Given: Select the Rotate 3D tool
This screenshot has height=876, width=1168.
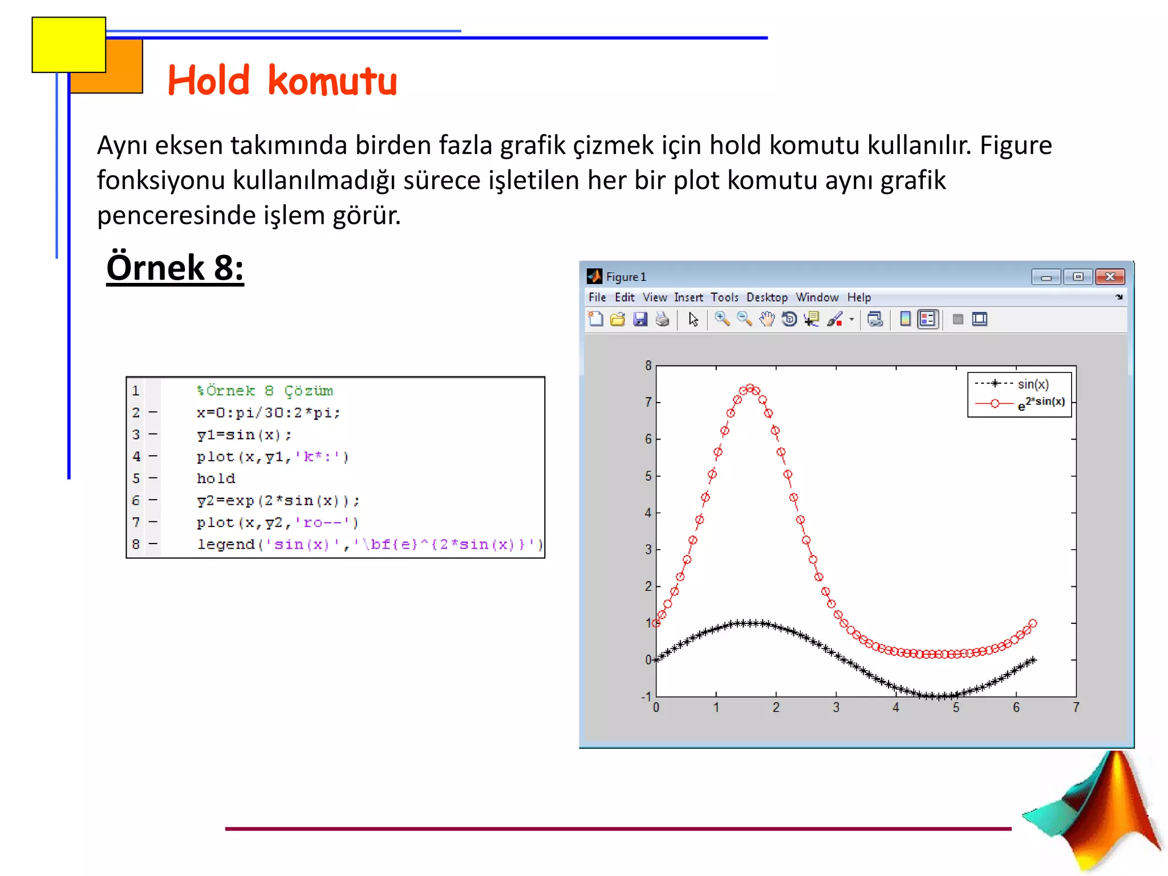Looking at the screenshot, I should 789,319.
